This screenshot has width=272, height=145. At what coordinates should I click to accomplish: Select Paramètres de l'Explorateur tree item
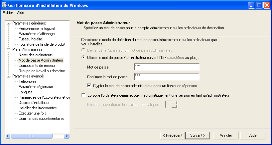(44, 97)
